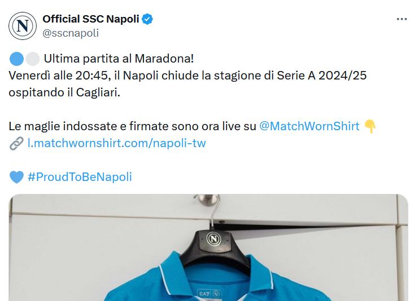This screenshot has height=301, width=419.
Task: Follow the l.matchwornshirt.com/napoli-tw link
Action: click(x=117, y=143)
